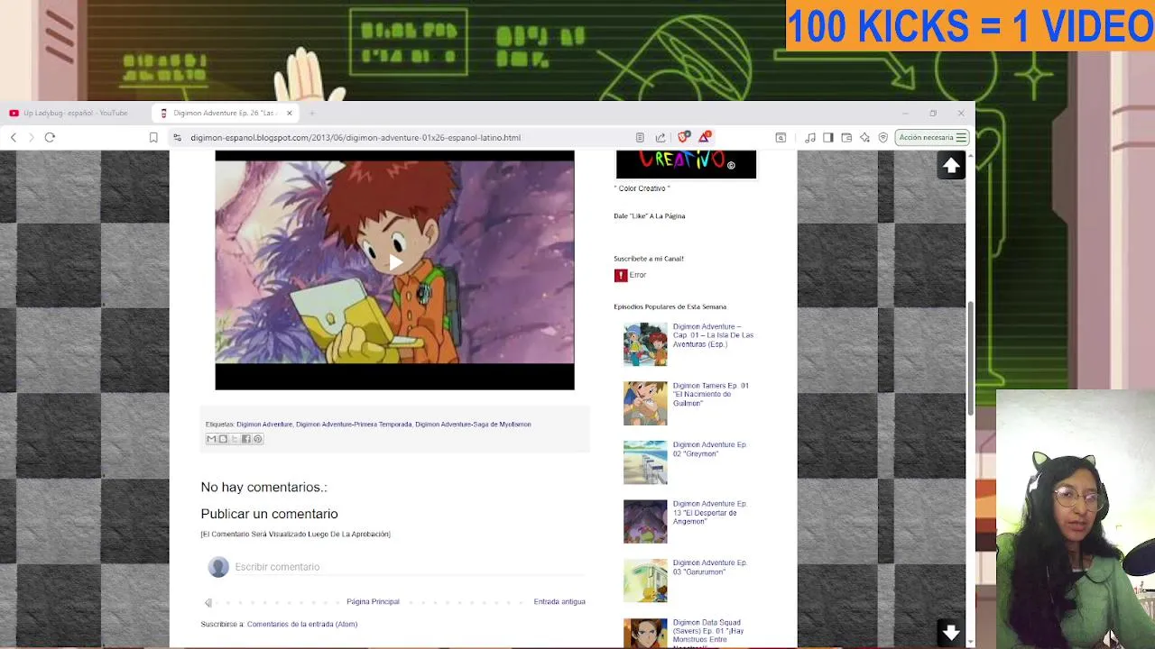Click the newer-post left arrow icon
Screen dimensions: 1155x649
pyautogui.click(x=208, y=602)
